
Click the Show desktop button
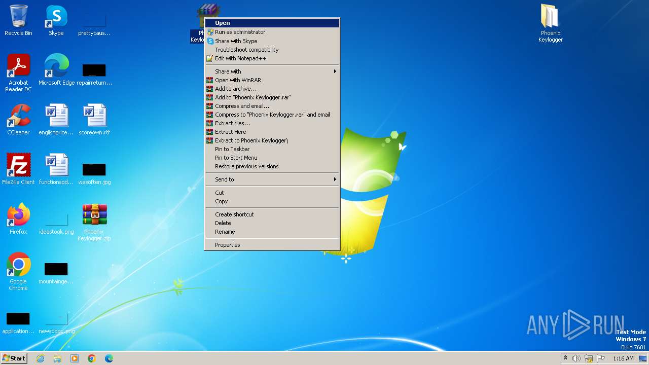[x=643, y=358]
